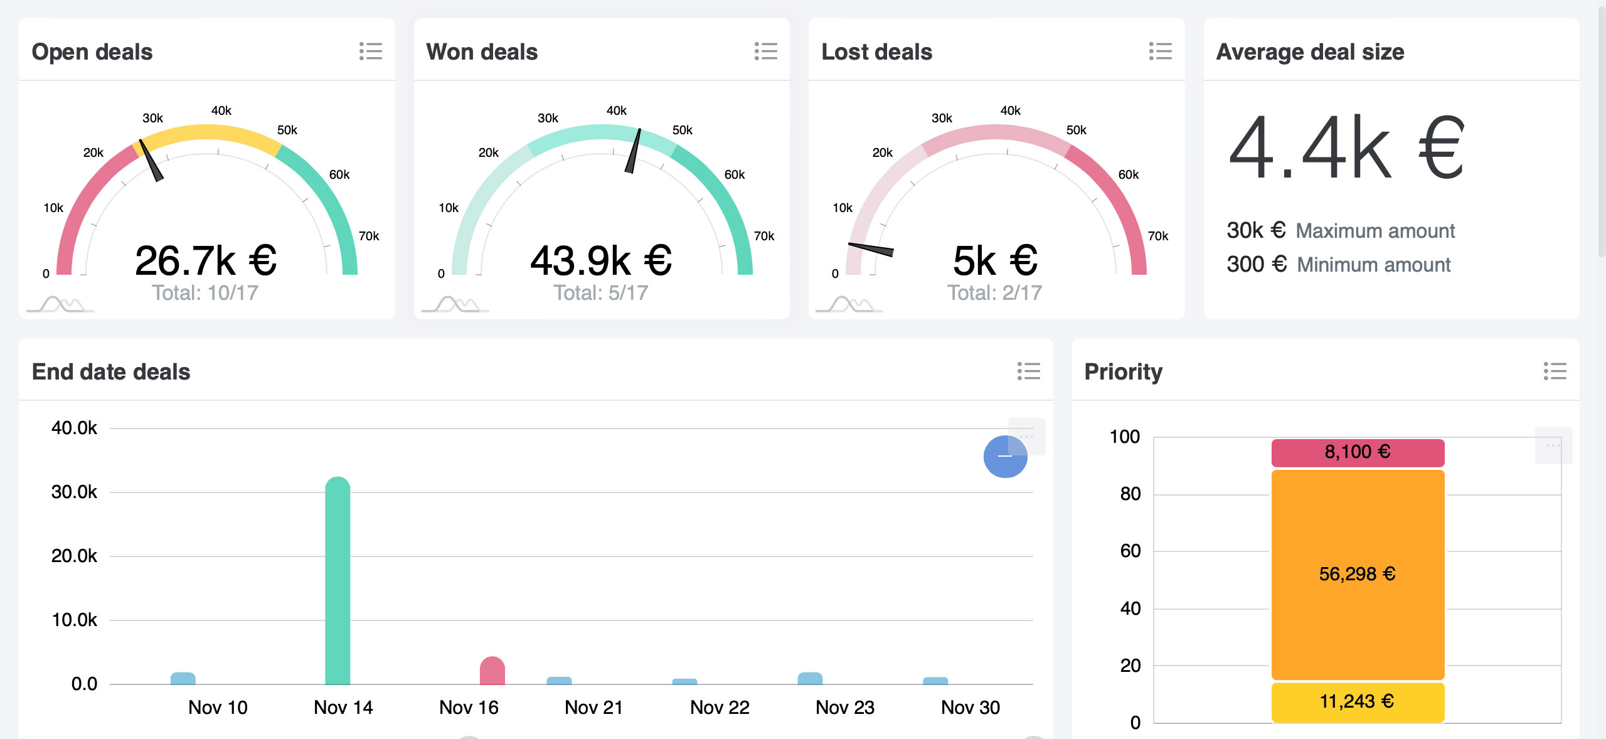This screenshot has width=1606, height=739.
Task: Click the 26.7k € Open deals value
Action: pos(206,261)
